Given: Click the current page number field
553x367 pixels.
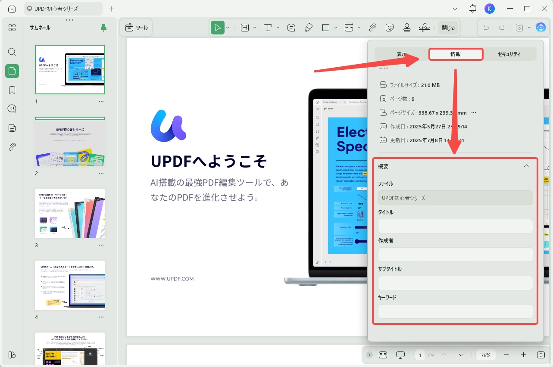Looking at the screenshot, I should tap(420, 355).
